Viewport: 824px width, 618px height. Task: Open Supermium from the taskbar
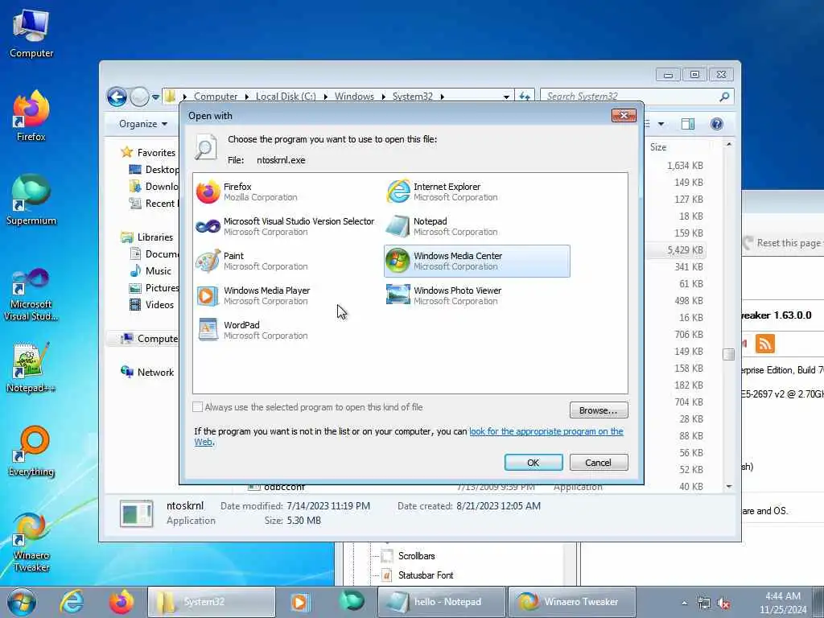(351, 600)
